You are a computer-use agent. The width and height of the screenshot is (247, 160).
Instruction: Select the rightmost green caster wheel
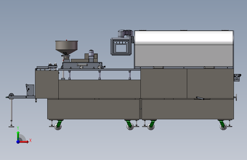click(223, 125)
